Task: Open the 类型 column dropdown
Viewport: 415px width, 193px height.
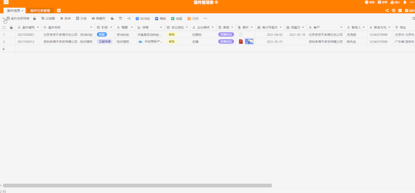Action: click(x=232, y=27)
